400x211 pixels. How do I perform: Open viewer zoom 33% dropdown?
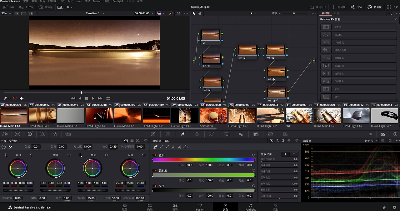(x=6, y=13)
